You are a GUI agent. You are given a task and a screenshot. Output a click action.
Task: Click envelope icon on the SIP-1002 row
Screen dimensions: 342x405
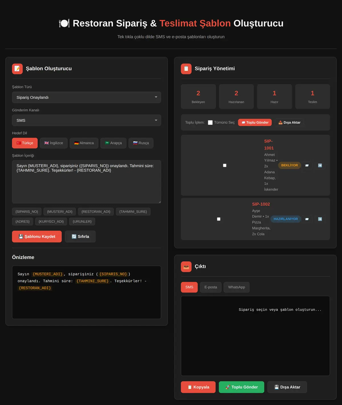pos(307,219)
